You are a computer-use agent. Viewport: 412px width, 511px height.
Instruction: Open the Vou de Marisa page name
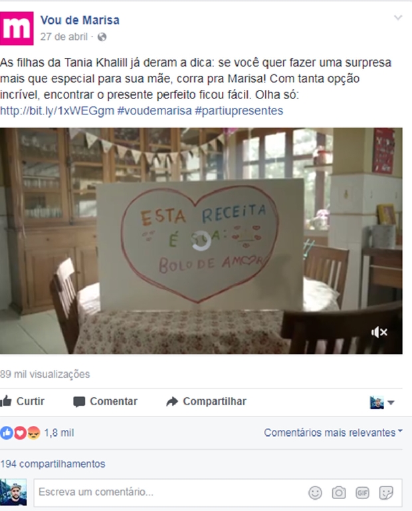pos(80,20)
